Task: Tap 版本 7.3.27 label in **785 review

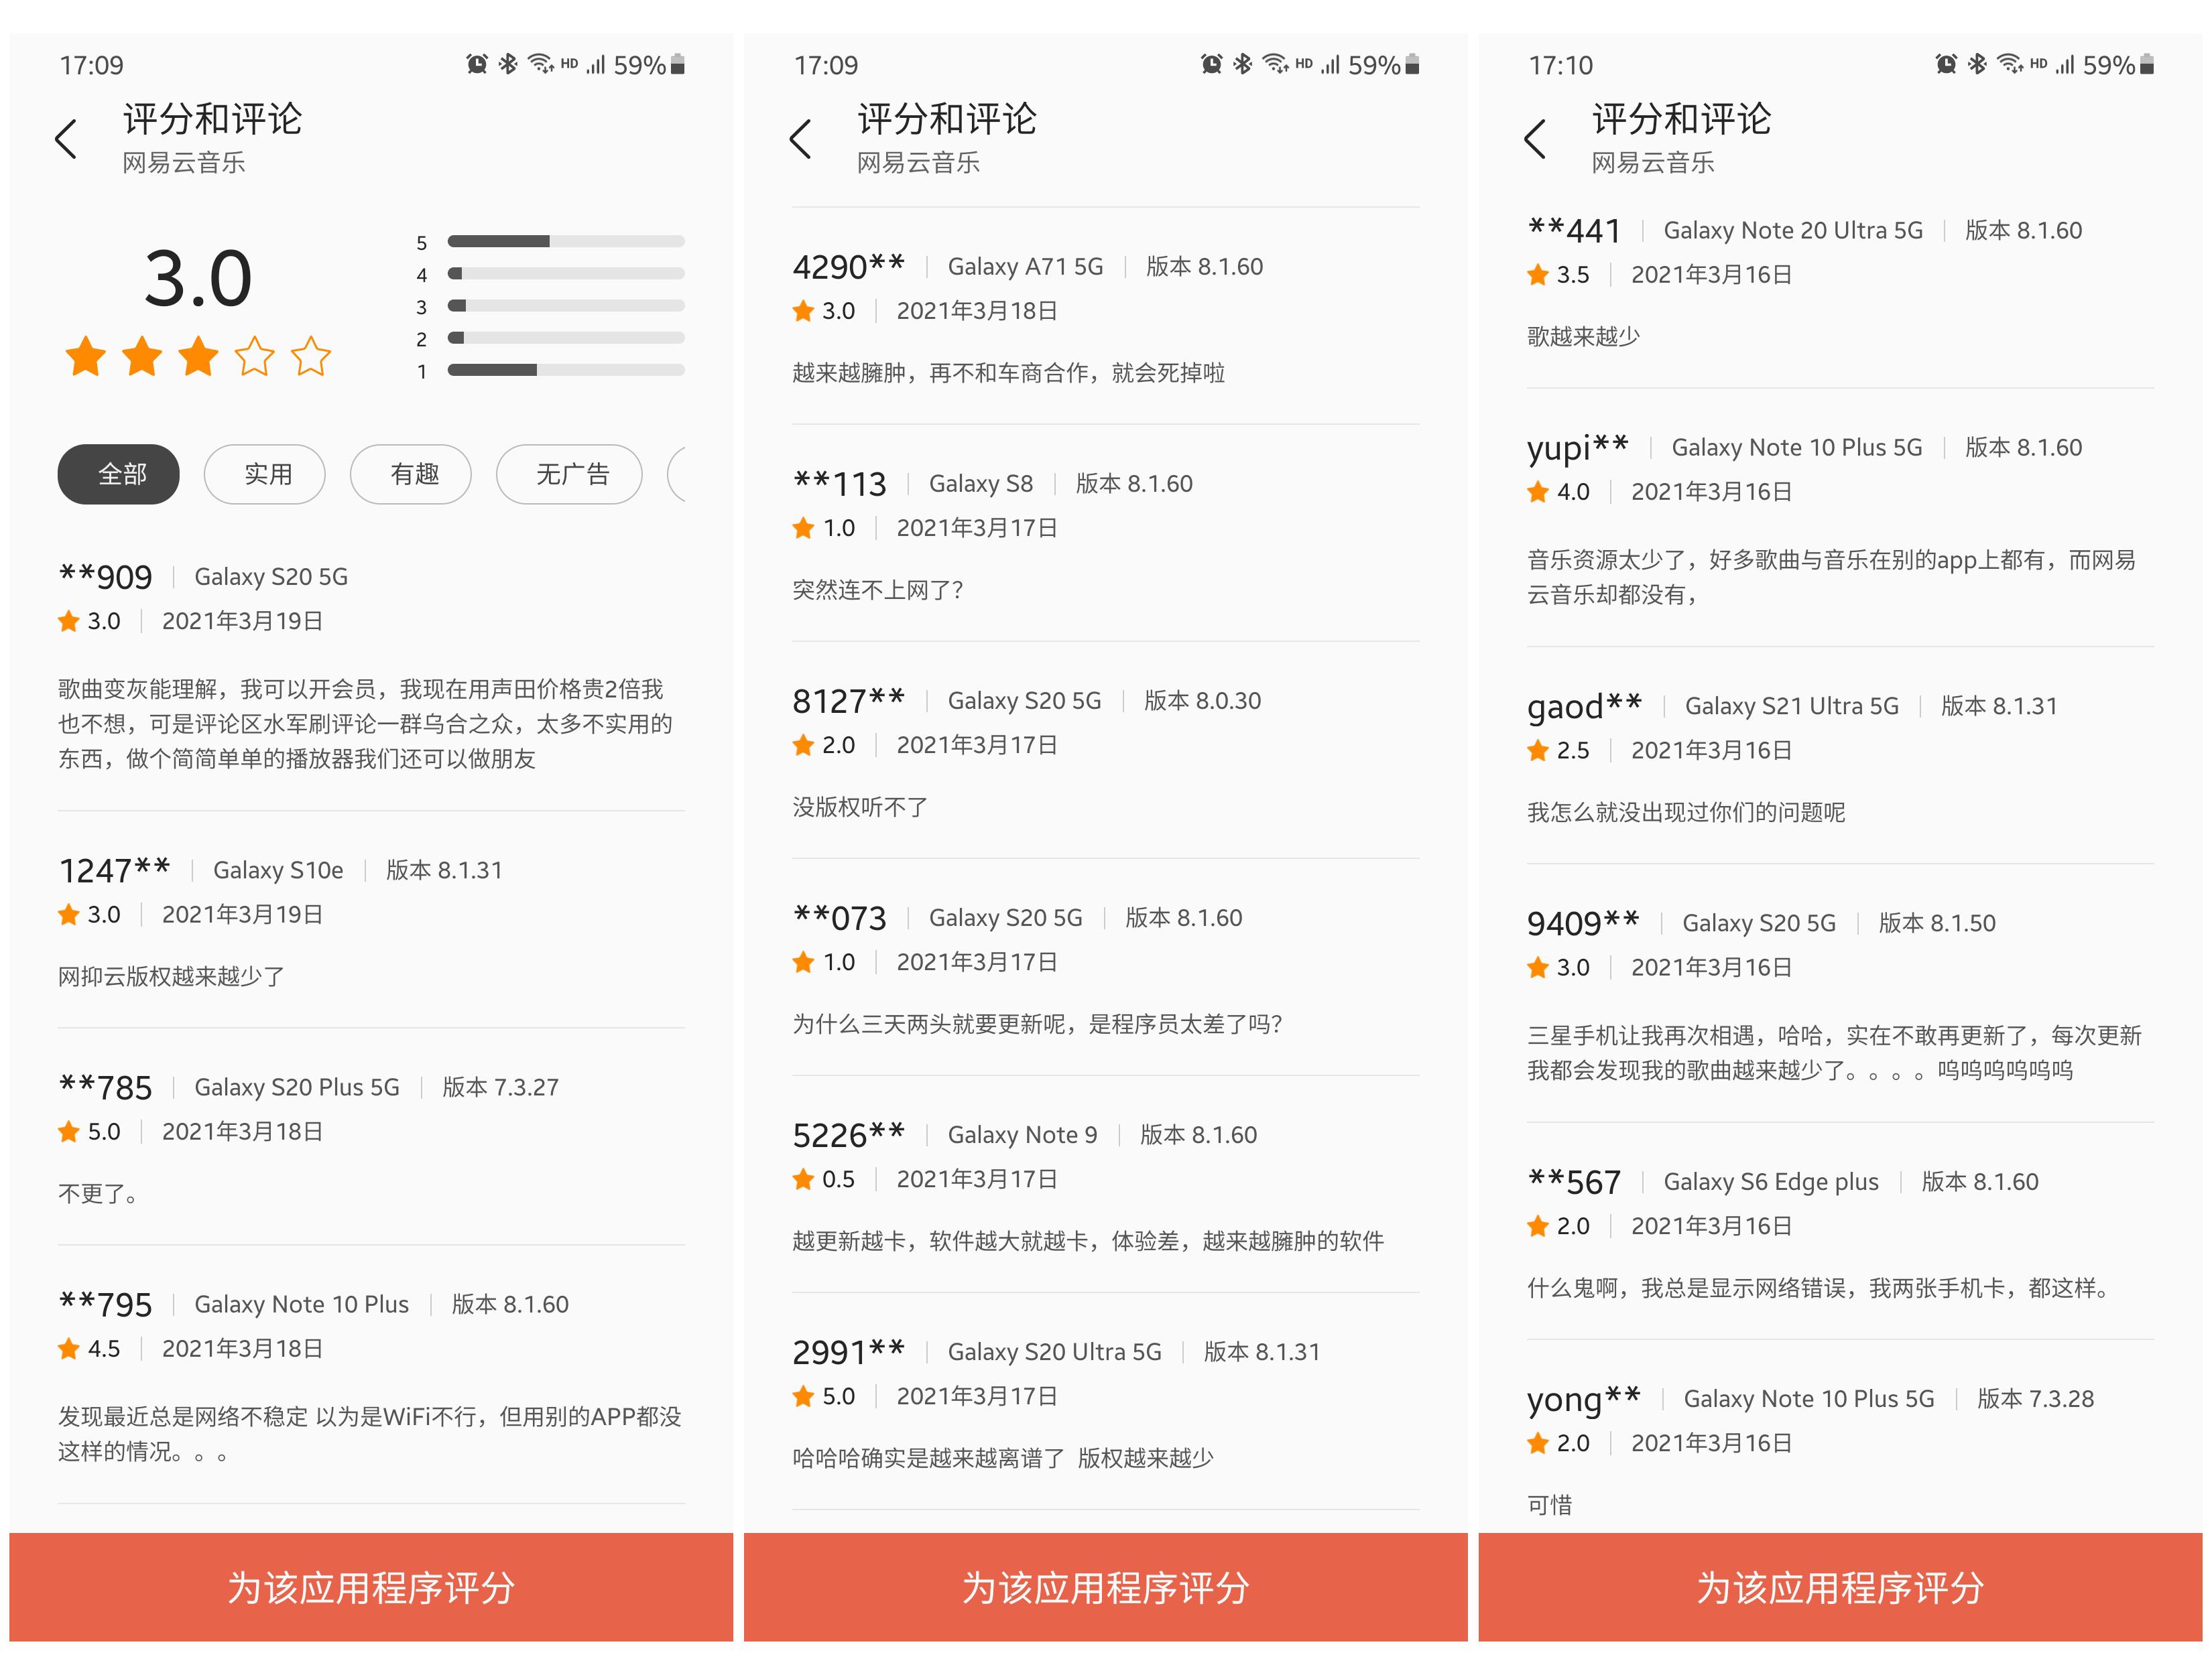Action: [x=501, y=1087]
